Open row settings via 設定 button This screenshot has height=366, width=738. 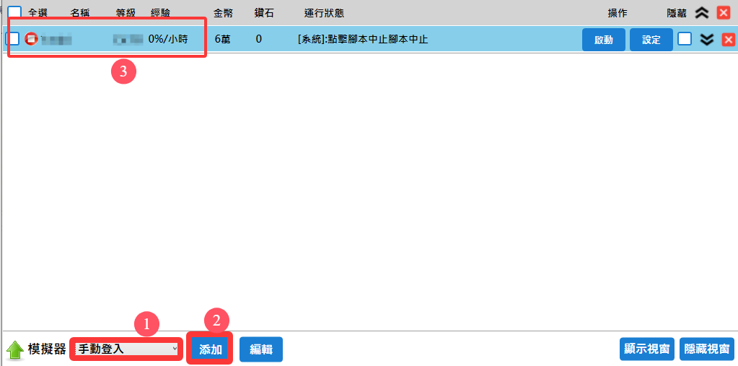(651, 40)
